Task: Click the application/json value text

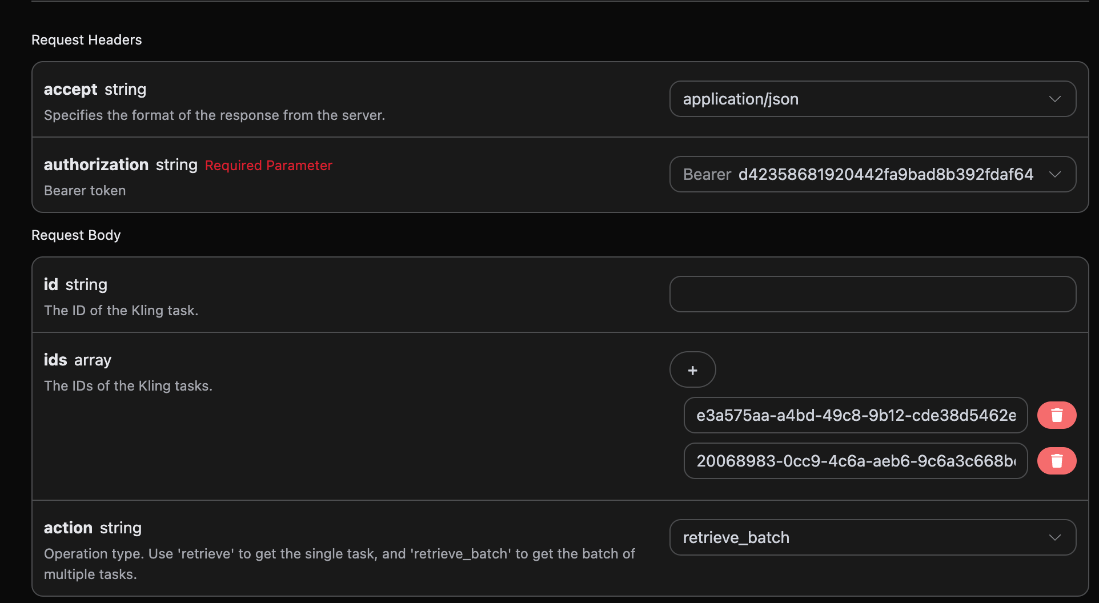Action: coord(740,99)
